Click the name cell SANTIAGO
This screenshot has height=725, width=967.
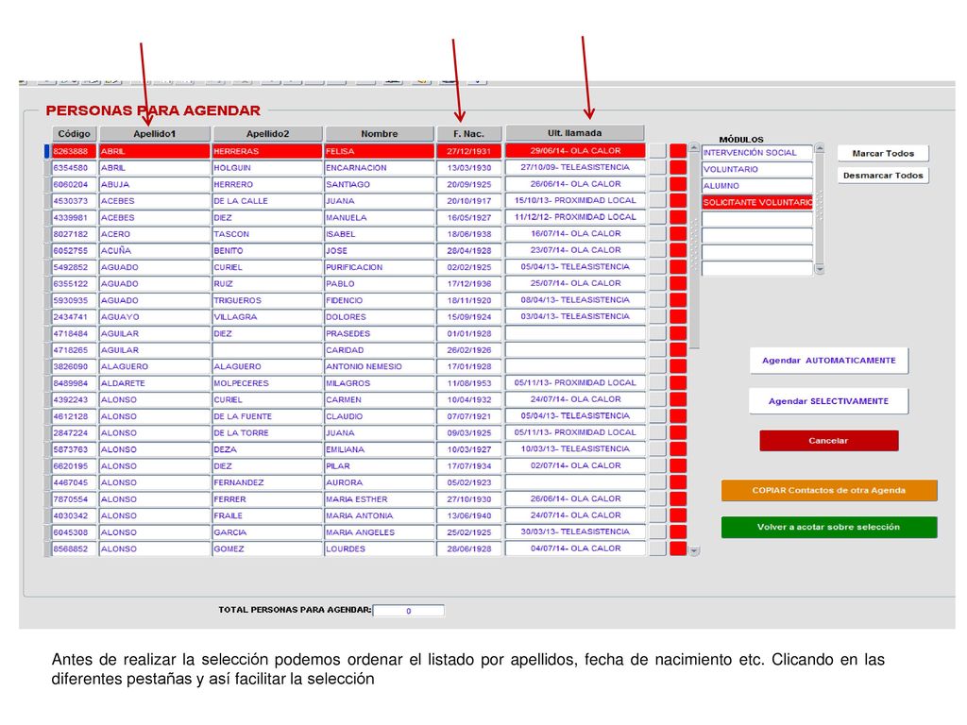380,184
